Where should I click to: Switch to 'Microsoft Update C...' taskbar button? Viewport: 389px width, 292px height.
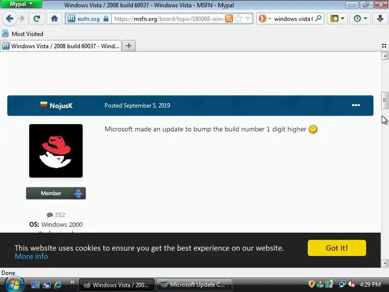click(194, 285)
